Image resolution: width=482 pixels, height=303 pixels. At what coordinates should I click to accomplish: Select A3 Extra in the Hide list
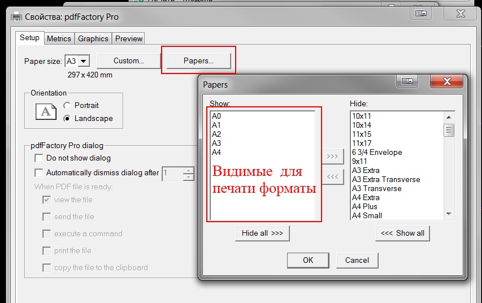coord(366,170)
